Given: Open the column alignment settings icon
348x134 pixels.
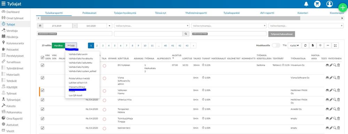Looking at the screenshot, I should [320, 45].
